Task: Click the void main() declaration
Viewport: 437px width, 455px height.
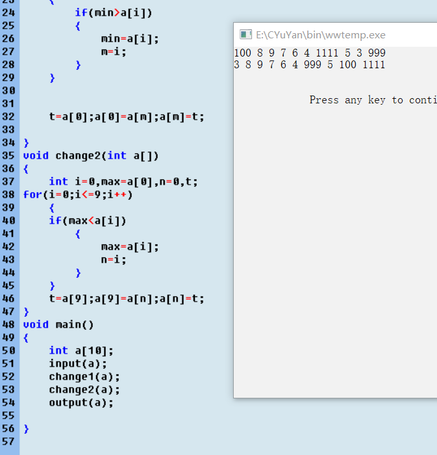Action: 58,325
